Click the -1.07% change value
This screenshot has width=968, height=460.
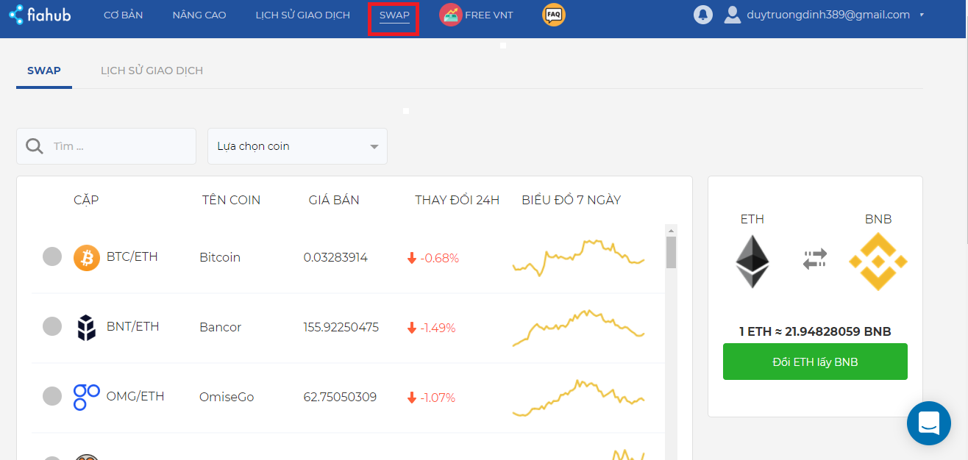438,398
